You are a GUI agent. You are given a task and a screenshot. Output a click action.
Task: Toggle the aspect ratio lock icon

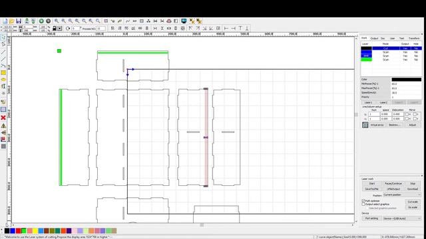click(x=55, y=28)
